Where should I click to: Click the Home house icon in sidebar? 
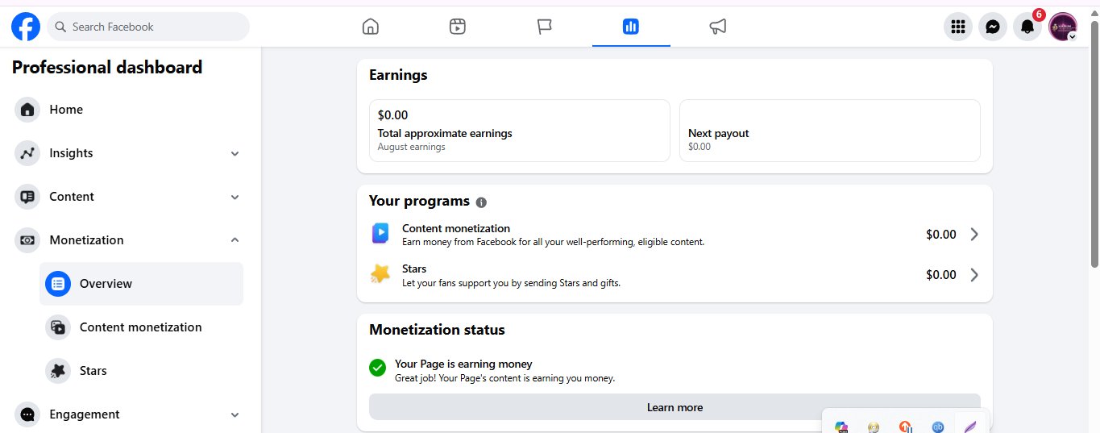(x=27, y=110)
